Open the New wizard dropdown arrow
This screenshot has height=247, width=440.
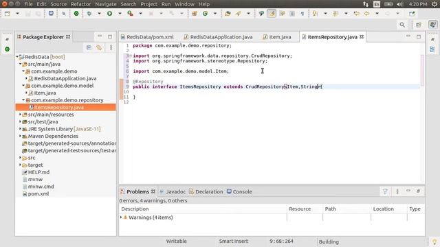coord(17,14)
